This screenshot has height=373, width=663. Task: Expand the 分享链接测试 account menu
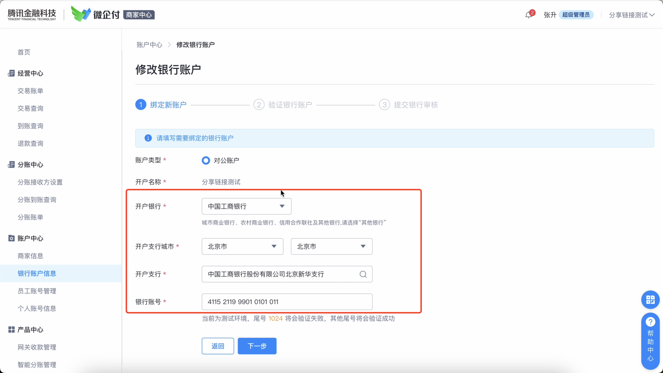pyautogui.click(x=632, y=15)
